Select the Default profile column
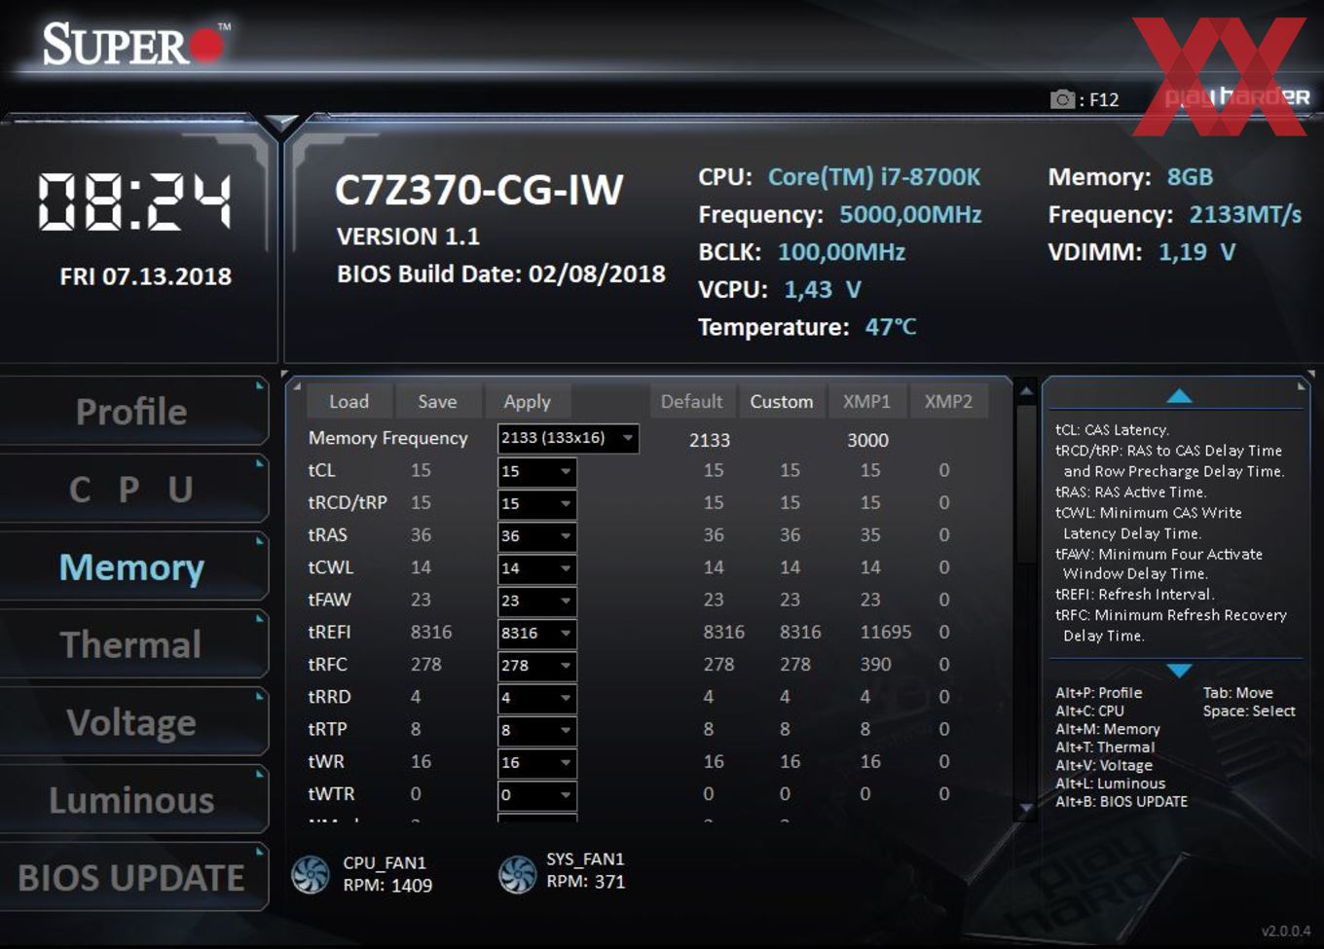The image size is (1324, 949). coord(691,401)
